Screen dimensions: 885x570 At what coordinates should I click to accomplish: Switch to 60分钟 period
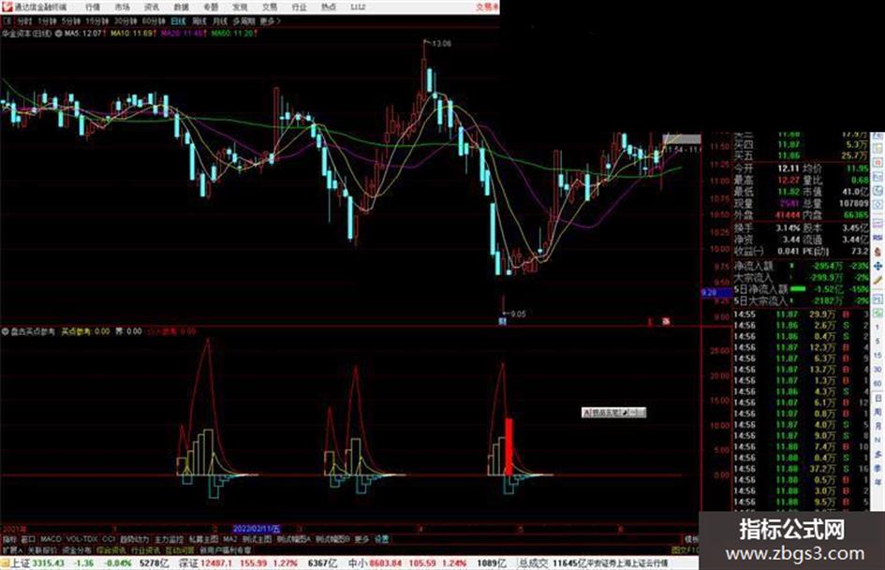[x=154, y=21]
